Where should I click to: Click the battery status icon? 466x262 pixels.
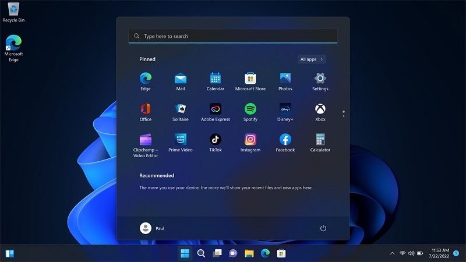pos(420,253)
